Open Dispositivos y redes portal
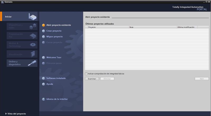 (22, 26)
